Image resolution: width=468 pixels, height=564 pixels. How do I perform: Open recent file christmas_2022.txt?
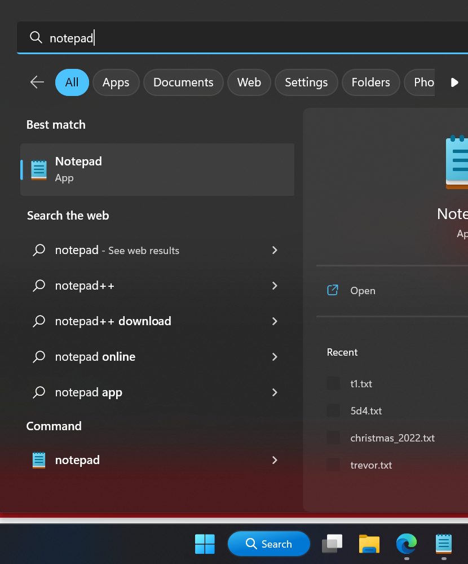392,438
